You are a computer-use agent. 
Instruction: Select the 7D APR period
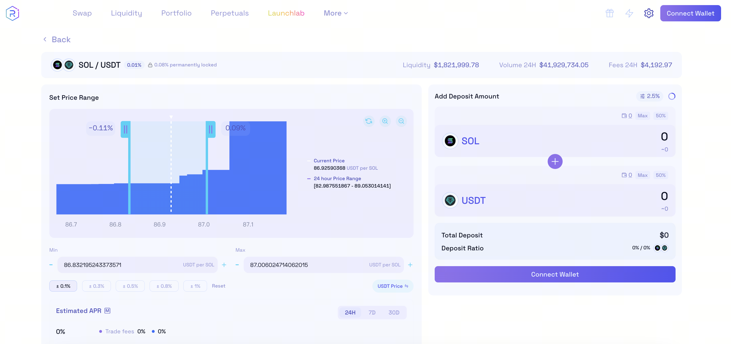[372, 312]
